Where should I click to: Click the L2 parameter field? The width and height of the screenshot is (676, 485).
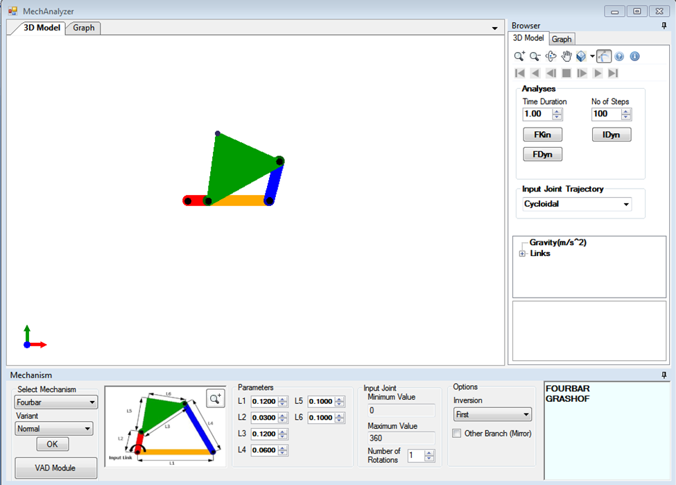[x=264, y=418]
